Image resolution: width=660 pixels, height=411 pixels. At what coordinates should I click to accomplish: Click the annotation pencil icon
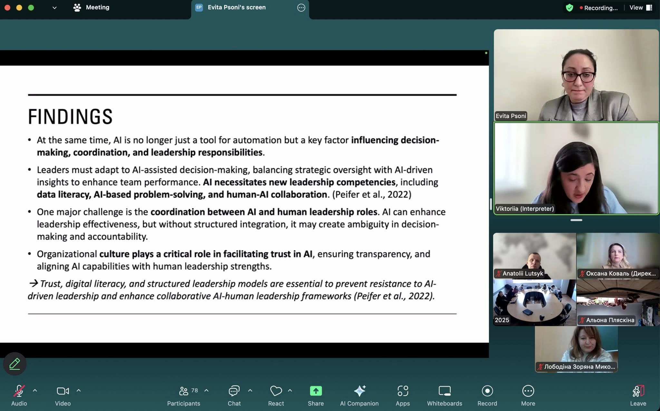[x=15, y=364]
